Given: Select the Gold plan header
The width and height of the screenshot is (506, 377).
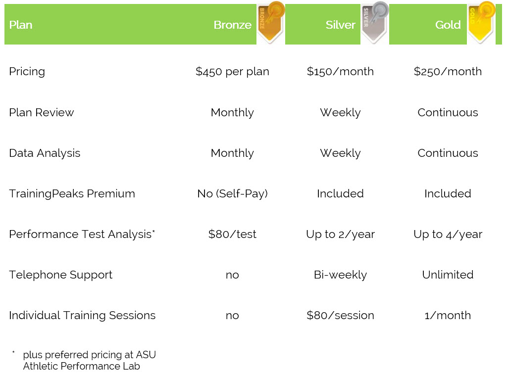Looking at the screenshot, I should [x=448, y=25].
